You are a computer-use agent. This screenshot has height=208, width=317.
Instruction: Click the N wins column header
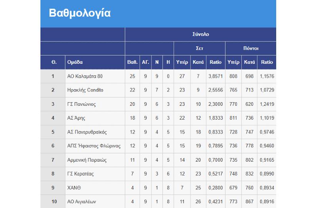(157, 62)
